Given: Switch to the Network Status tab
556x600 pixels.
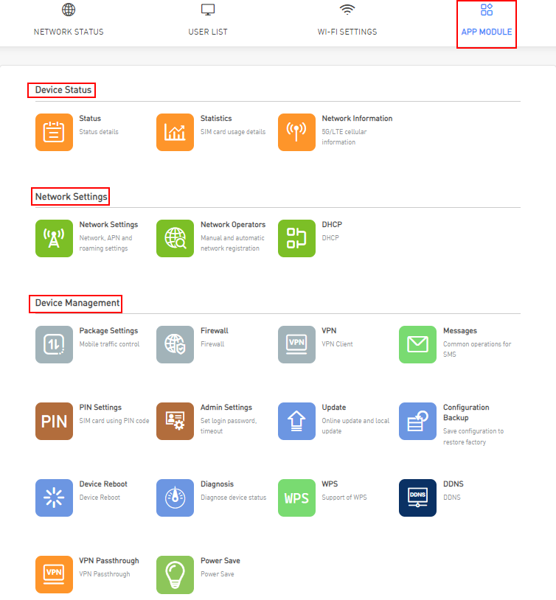Looking at the screenshot, I should point(69,22).
